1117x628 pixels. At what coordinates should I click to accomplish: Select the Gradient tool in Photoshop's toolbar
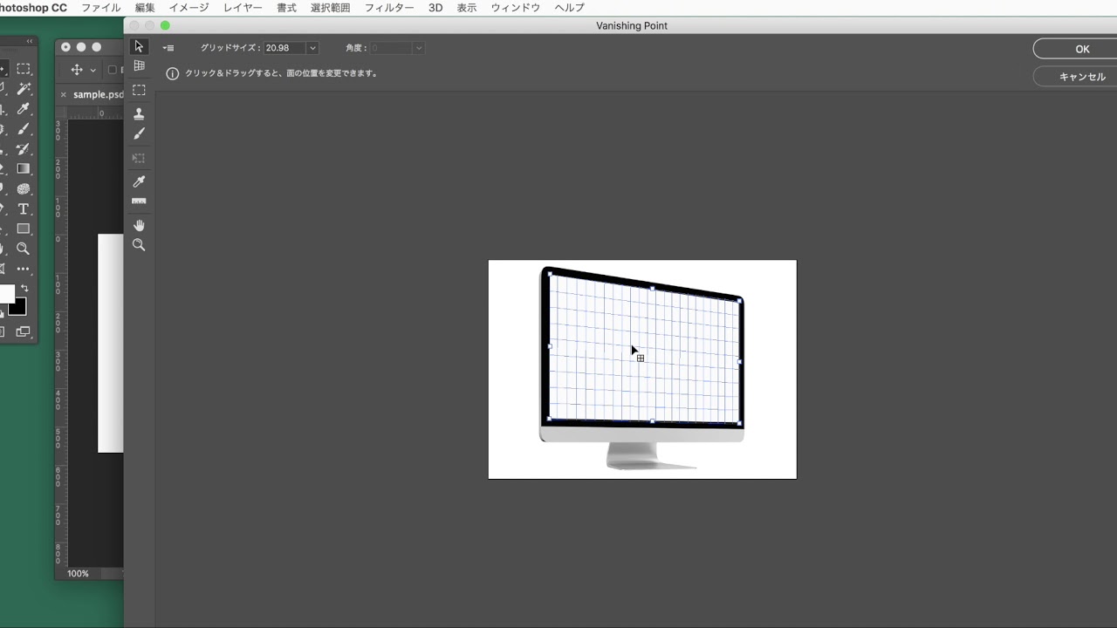23,169
